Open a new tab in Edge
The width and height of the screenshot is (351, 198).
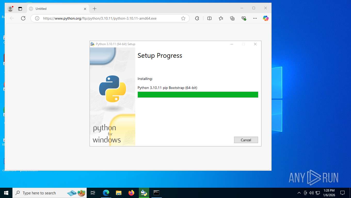point(94,9)
